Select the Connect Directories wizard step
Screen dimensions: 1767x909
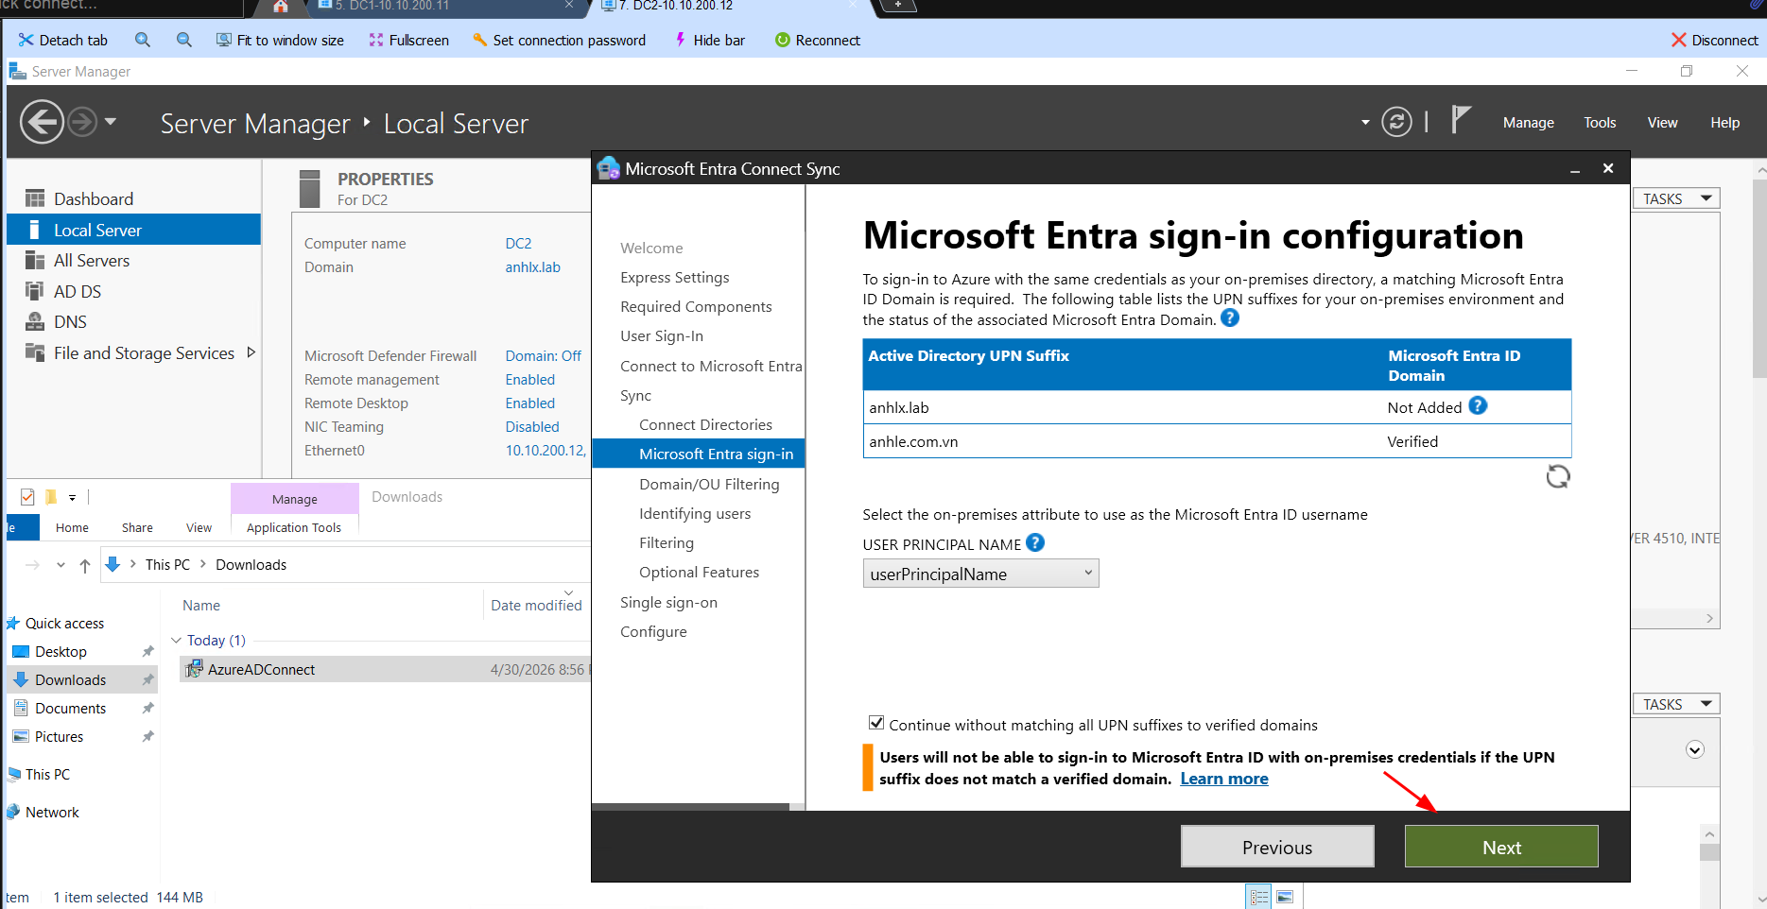point(705,425)
